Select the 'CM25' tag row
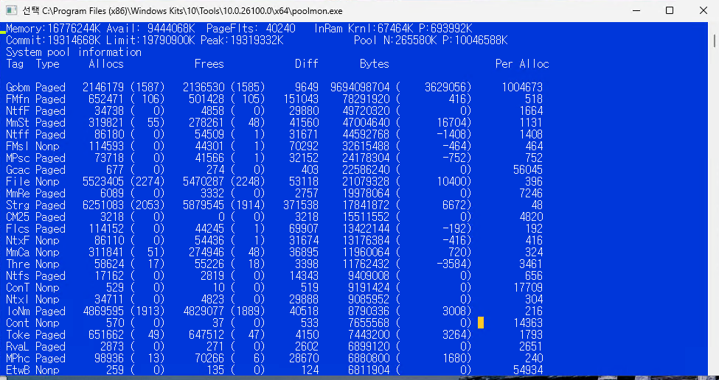 [x=274, y=217]
